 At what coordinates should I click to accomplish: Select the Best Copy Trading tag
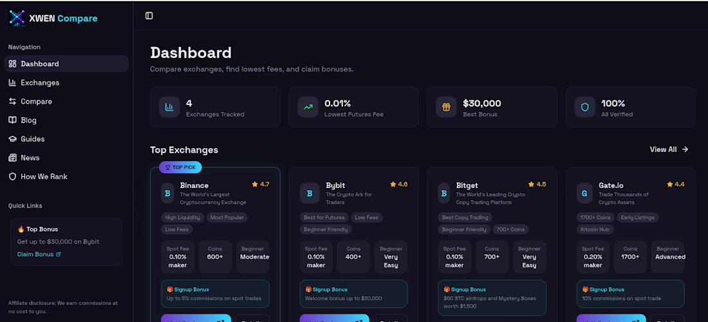point(465,217)
